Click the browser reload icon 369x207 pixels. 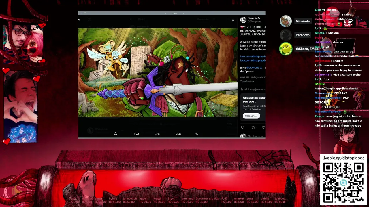pyautogui.click(x=85, y=13)
